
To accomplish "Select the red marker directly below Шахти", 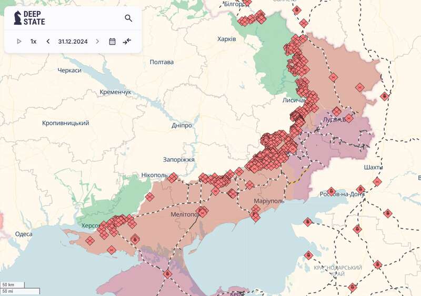I will click(377, 182).
